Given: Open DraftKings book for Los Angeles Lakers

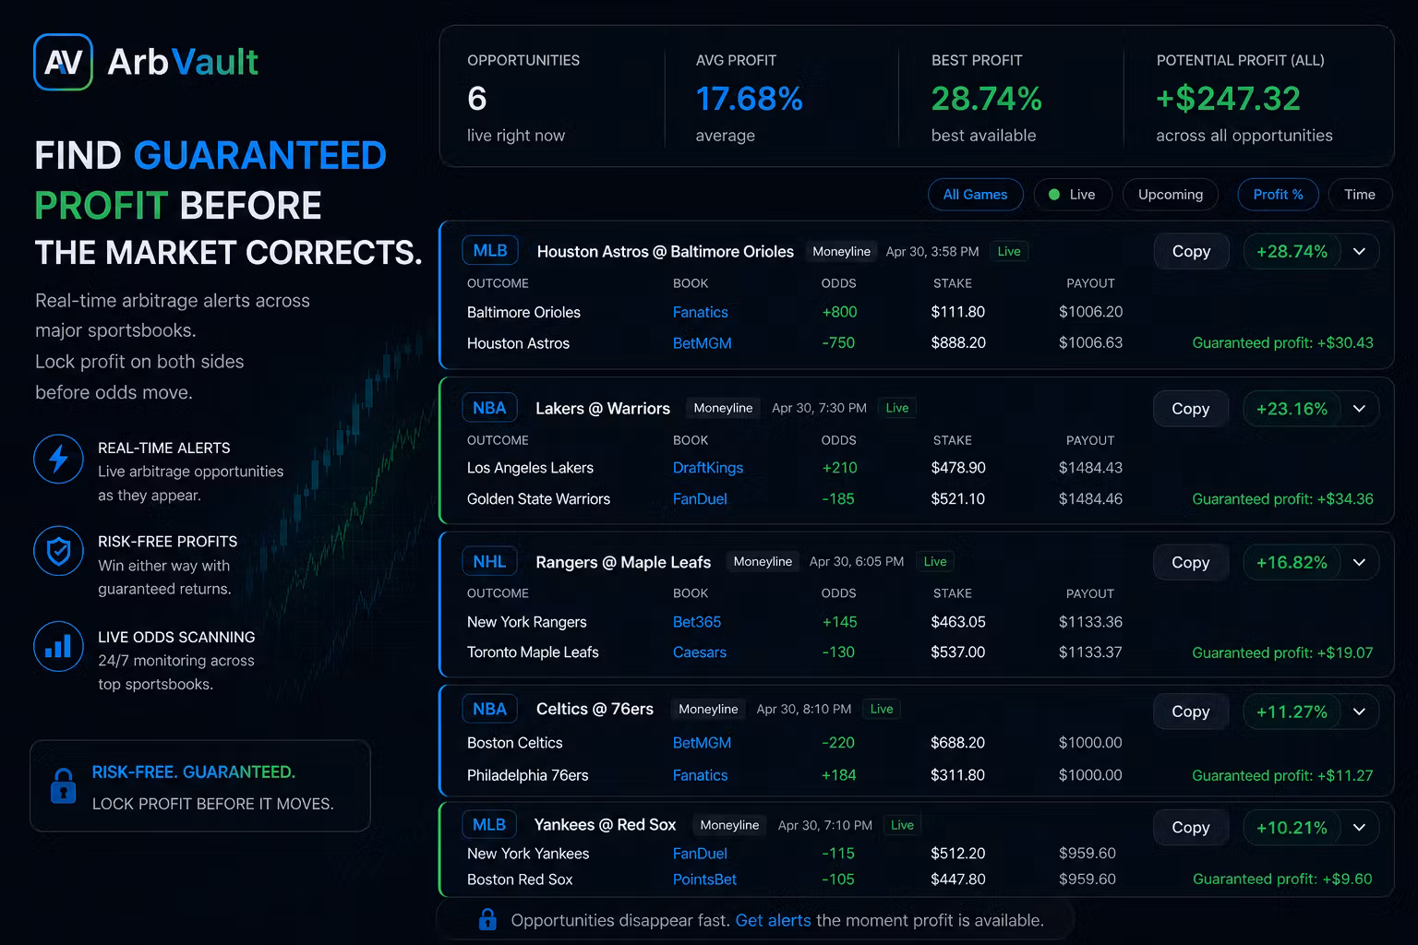Looking at the screenshot, I should click(707, 468).
